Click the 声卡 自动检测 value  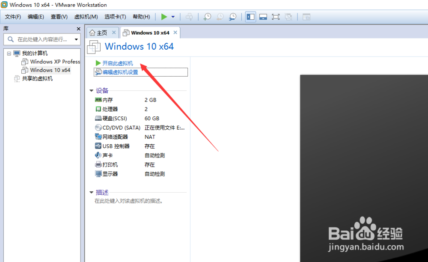pyautogui.click(x=155, y=155)
